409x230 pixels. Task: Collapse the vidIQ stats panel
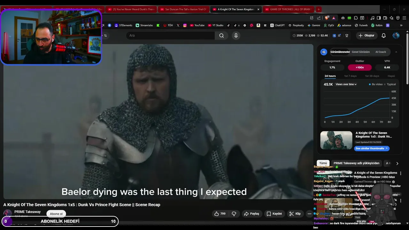396,52
